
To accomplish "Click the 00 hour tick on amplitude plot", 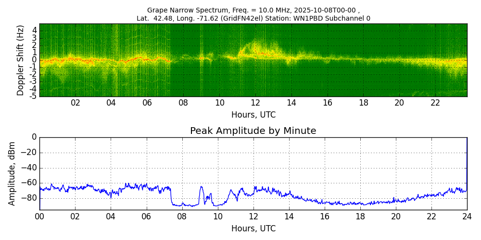I will click(39, 216).
